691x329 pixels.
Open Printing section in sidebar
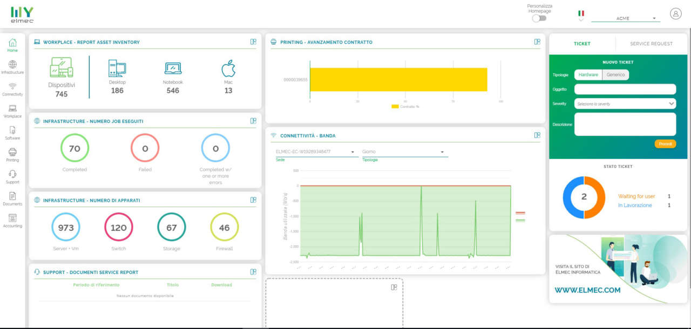tap(12, 155)
